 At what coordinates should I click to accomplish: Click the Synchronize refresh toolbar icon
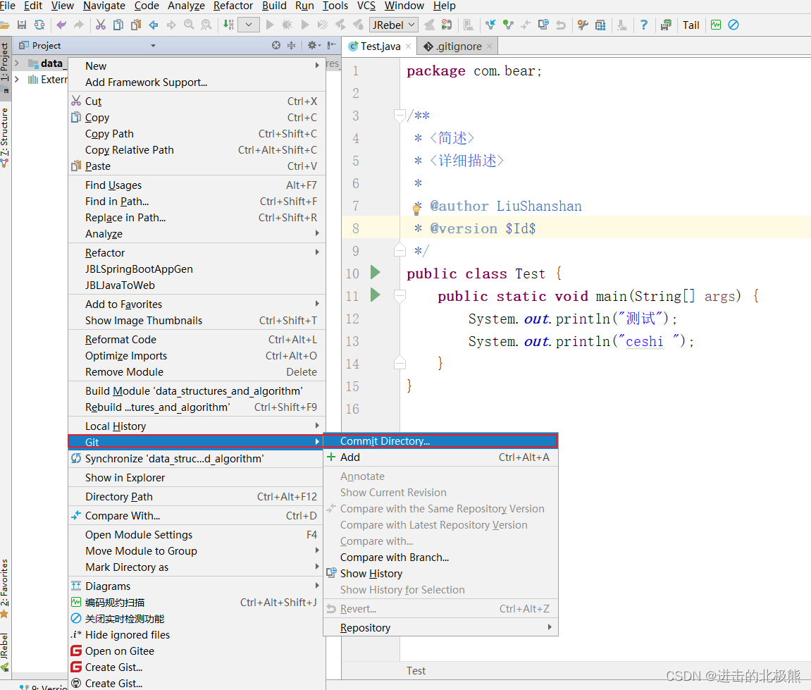(39, 25)
